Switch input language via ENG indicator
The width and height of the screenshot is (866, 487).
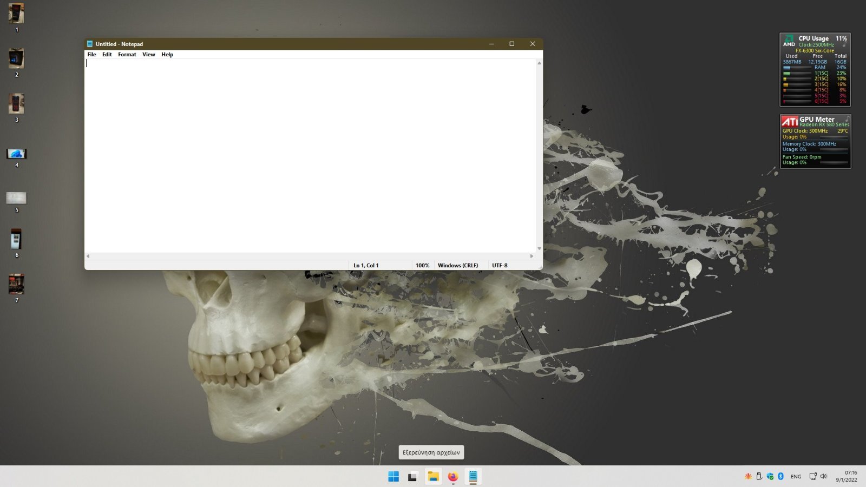[x=796, y=477]
